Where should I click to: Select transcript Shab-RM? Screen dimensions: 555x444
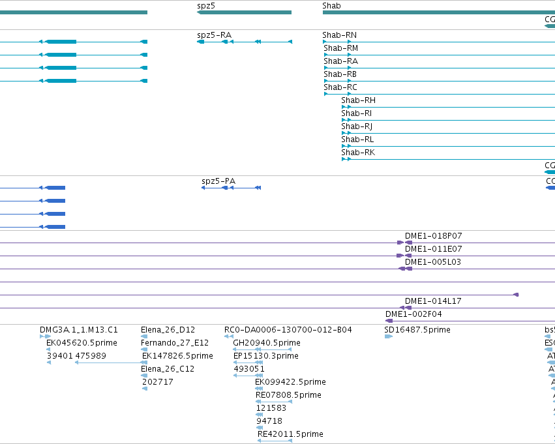tap(340, 48)
